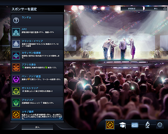Choose the ブラジリア green leaf emblem

tap(16, 103)
